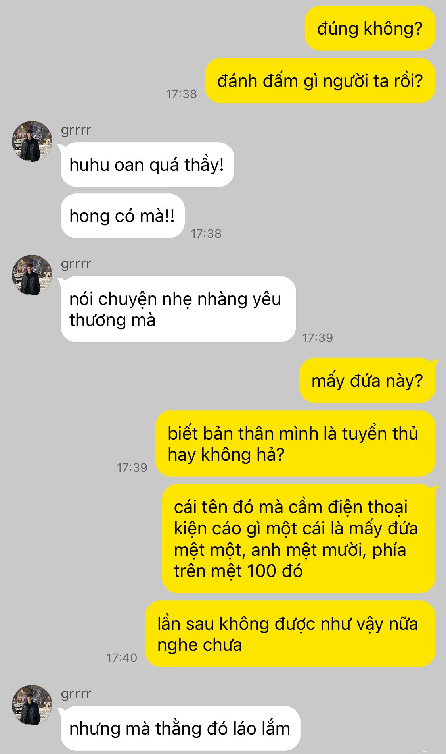Tap the name grrrr above "nhưng mà thằng đó"
The image size is (446, 754).
tap(76, 694)
